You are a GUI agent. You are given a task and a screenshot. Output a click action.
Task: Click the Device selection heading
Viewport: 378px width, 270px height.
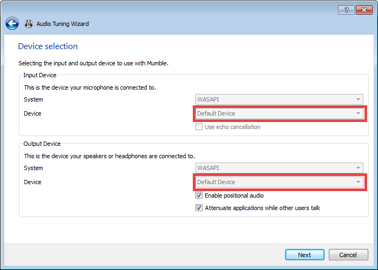48,46
